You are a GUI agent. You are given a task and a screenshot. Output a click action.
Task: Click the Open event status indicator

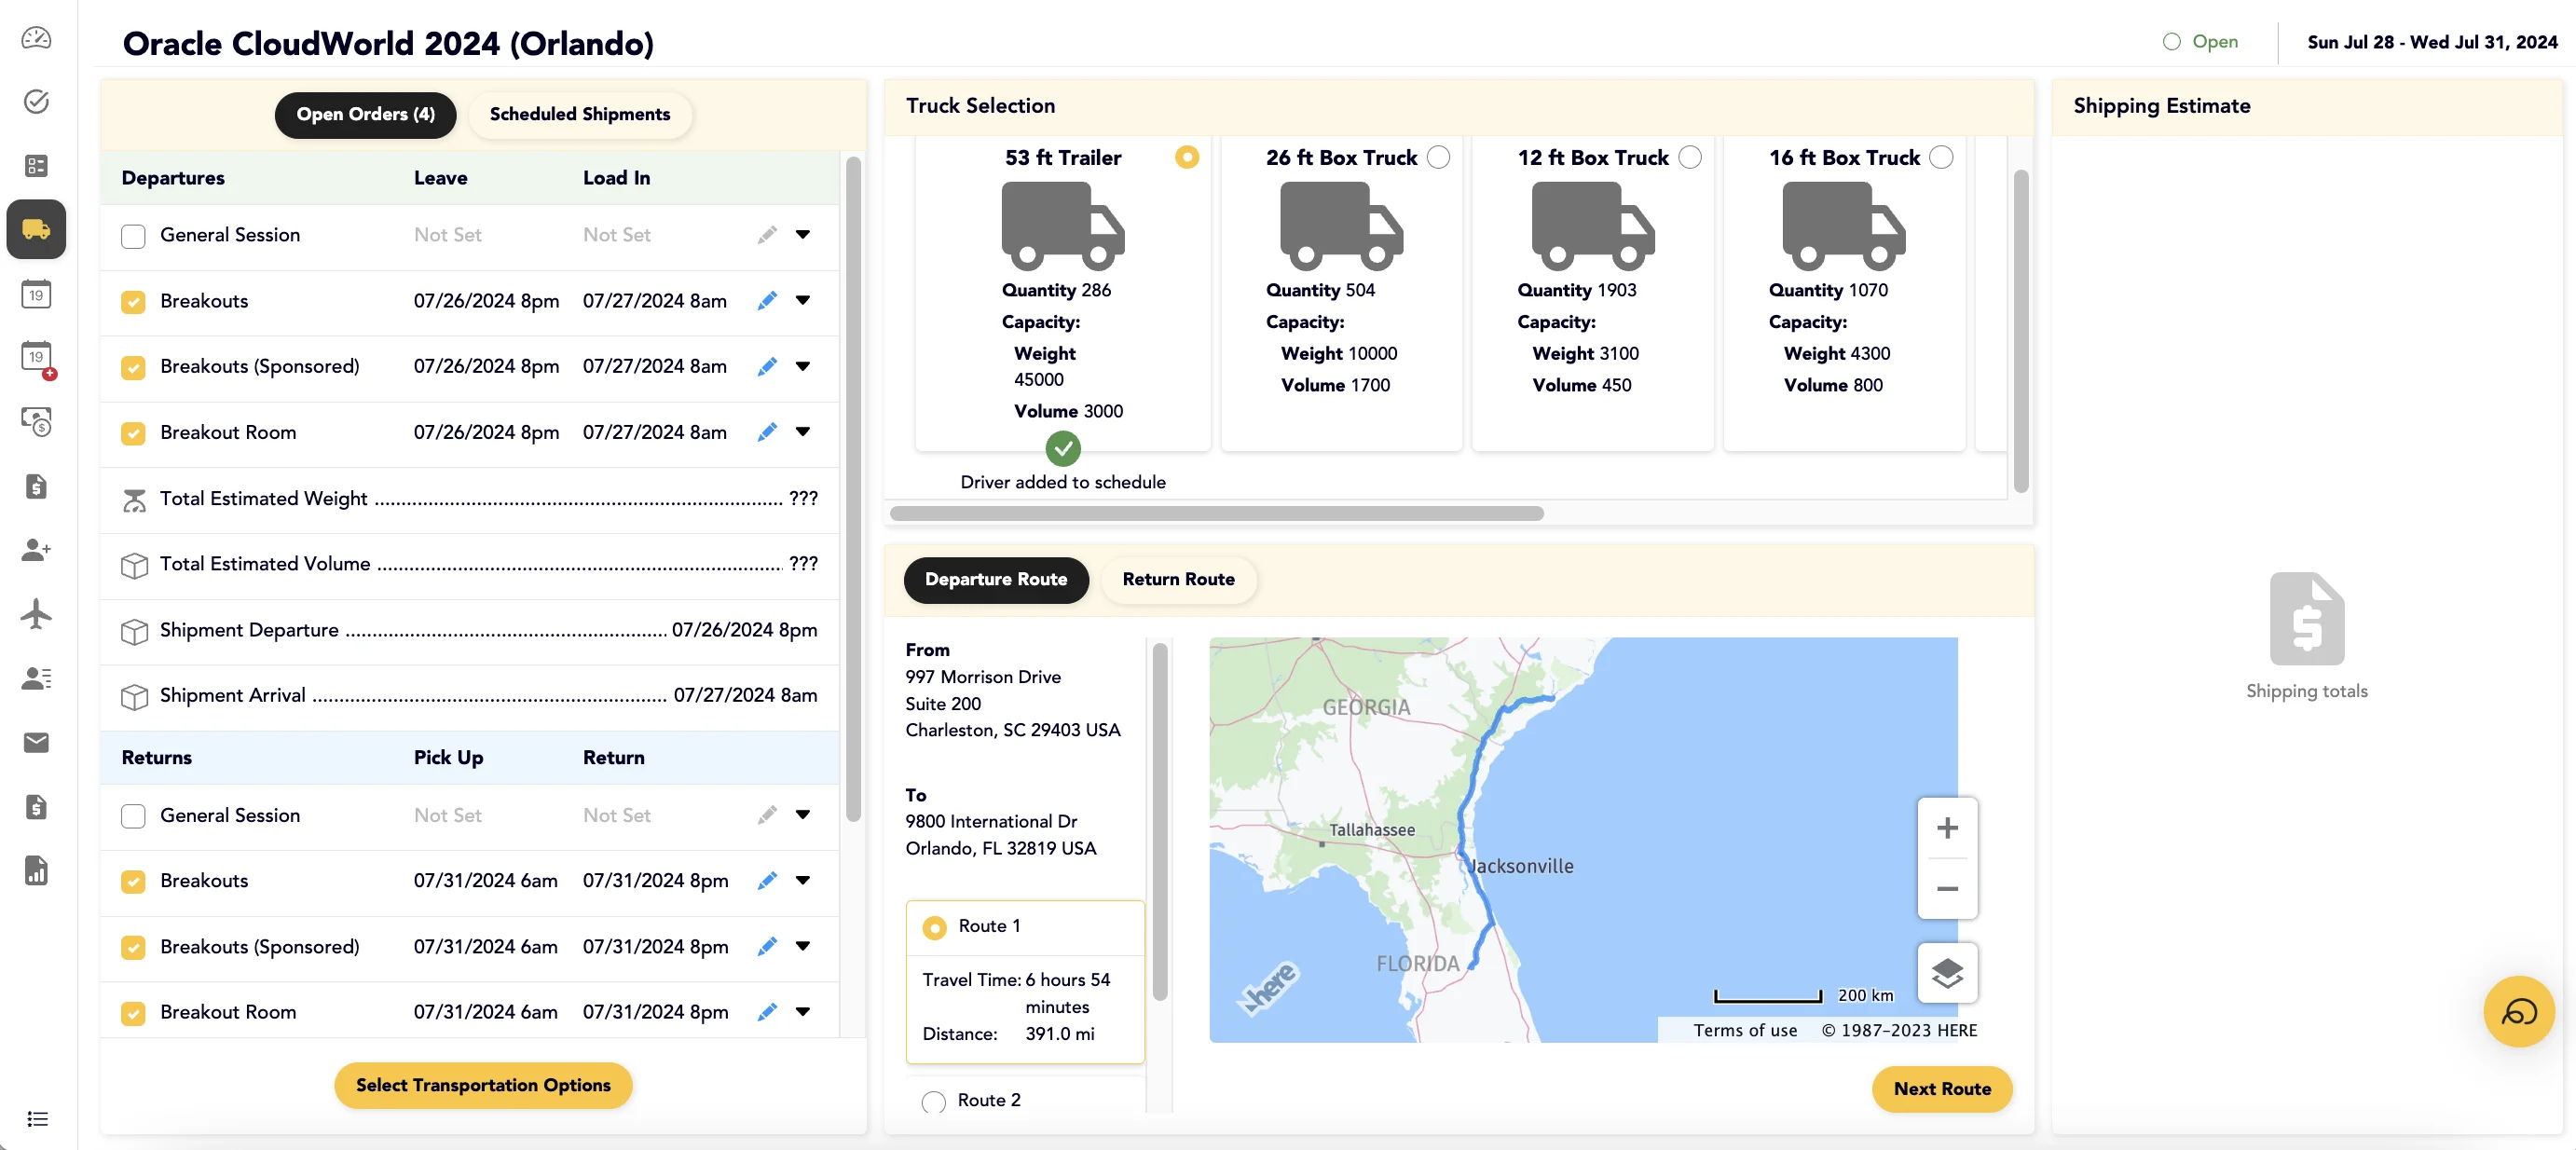(2200, 42)
